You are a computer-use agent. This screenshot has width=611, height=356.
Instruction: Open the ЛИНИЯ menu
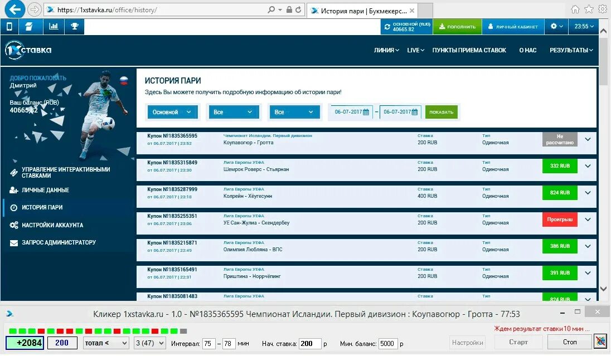(x=386, y=50)
